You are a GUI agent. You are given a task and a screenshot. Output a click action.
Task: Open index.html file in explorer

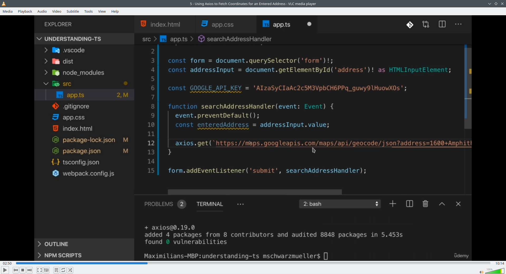tap(84, 129)
